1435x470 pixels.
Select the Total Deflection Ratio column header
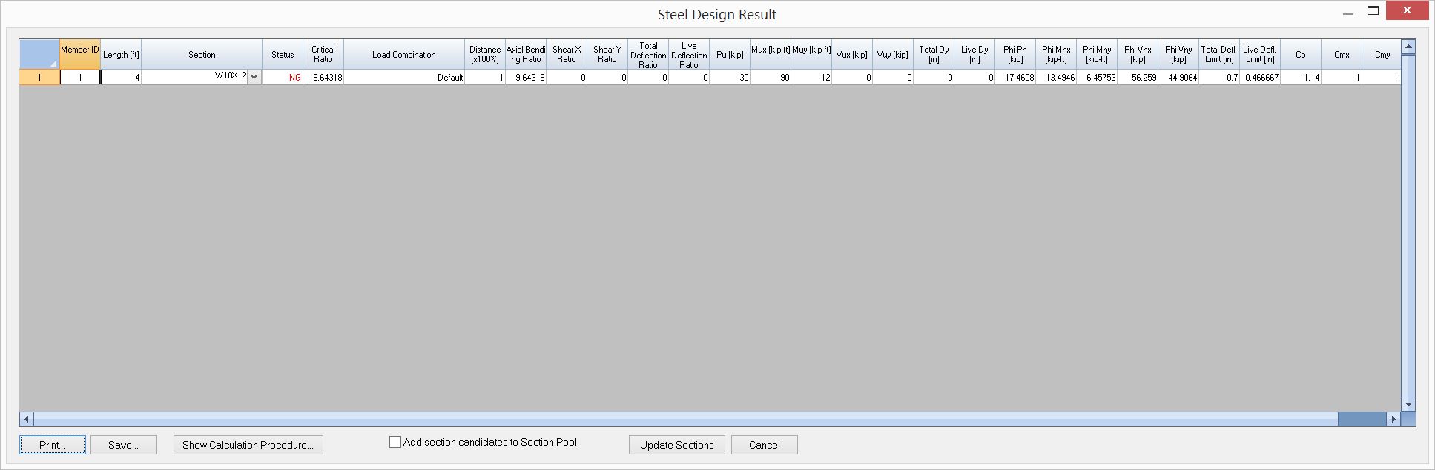pos(648,54)
